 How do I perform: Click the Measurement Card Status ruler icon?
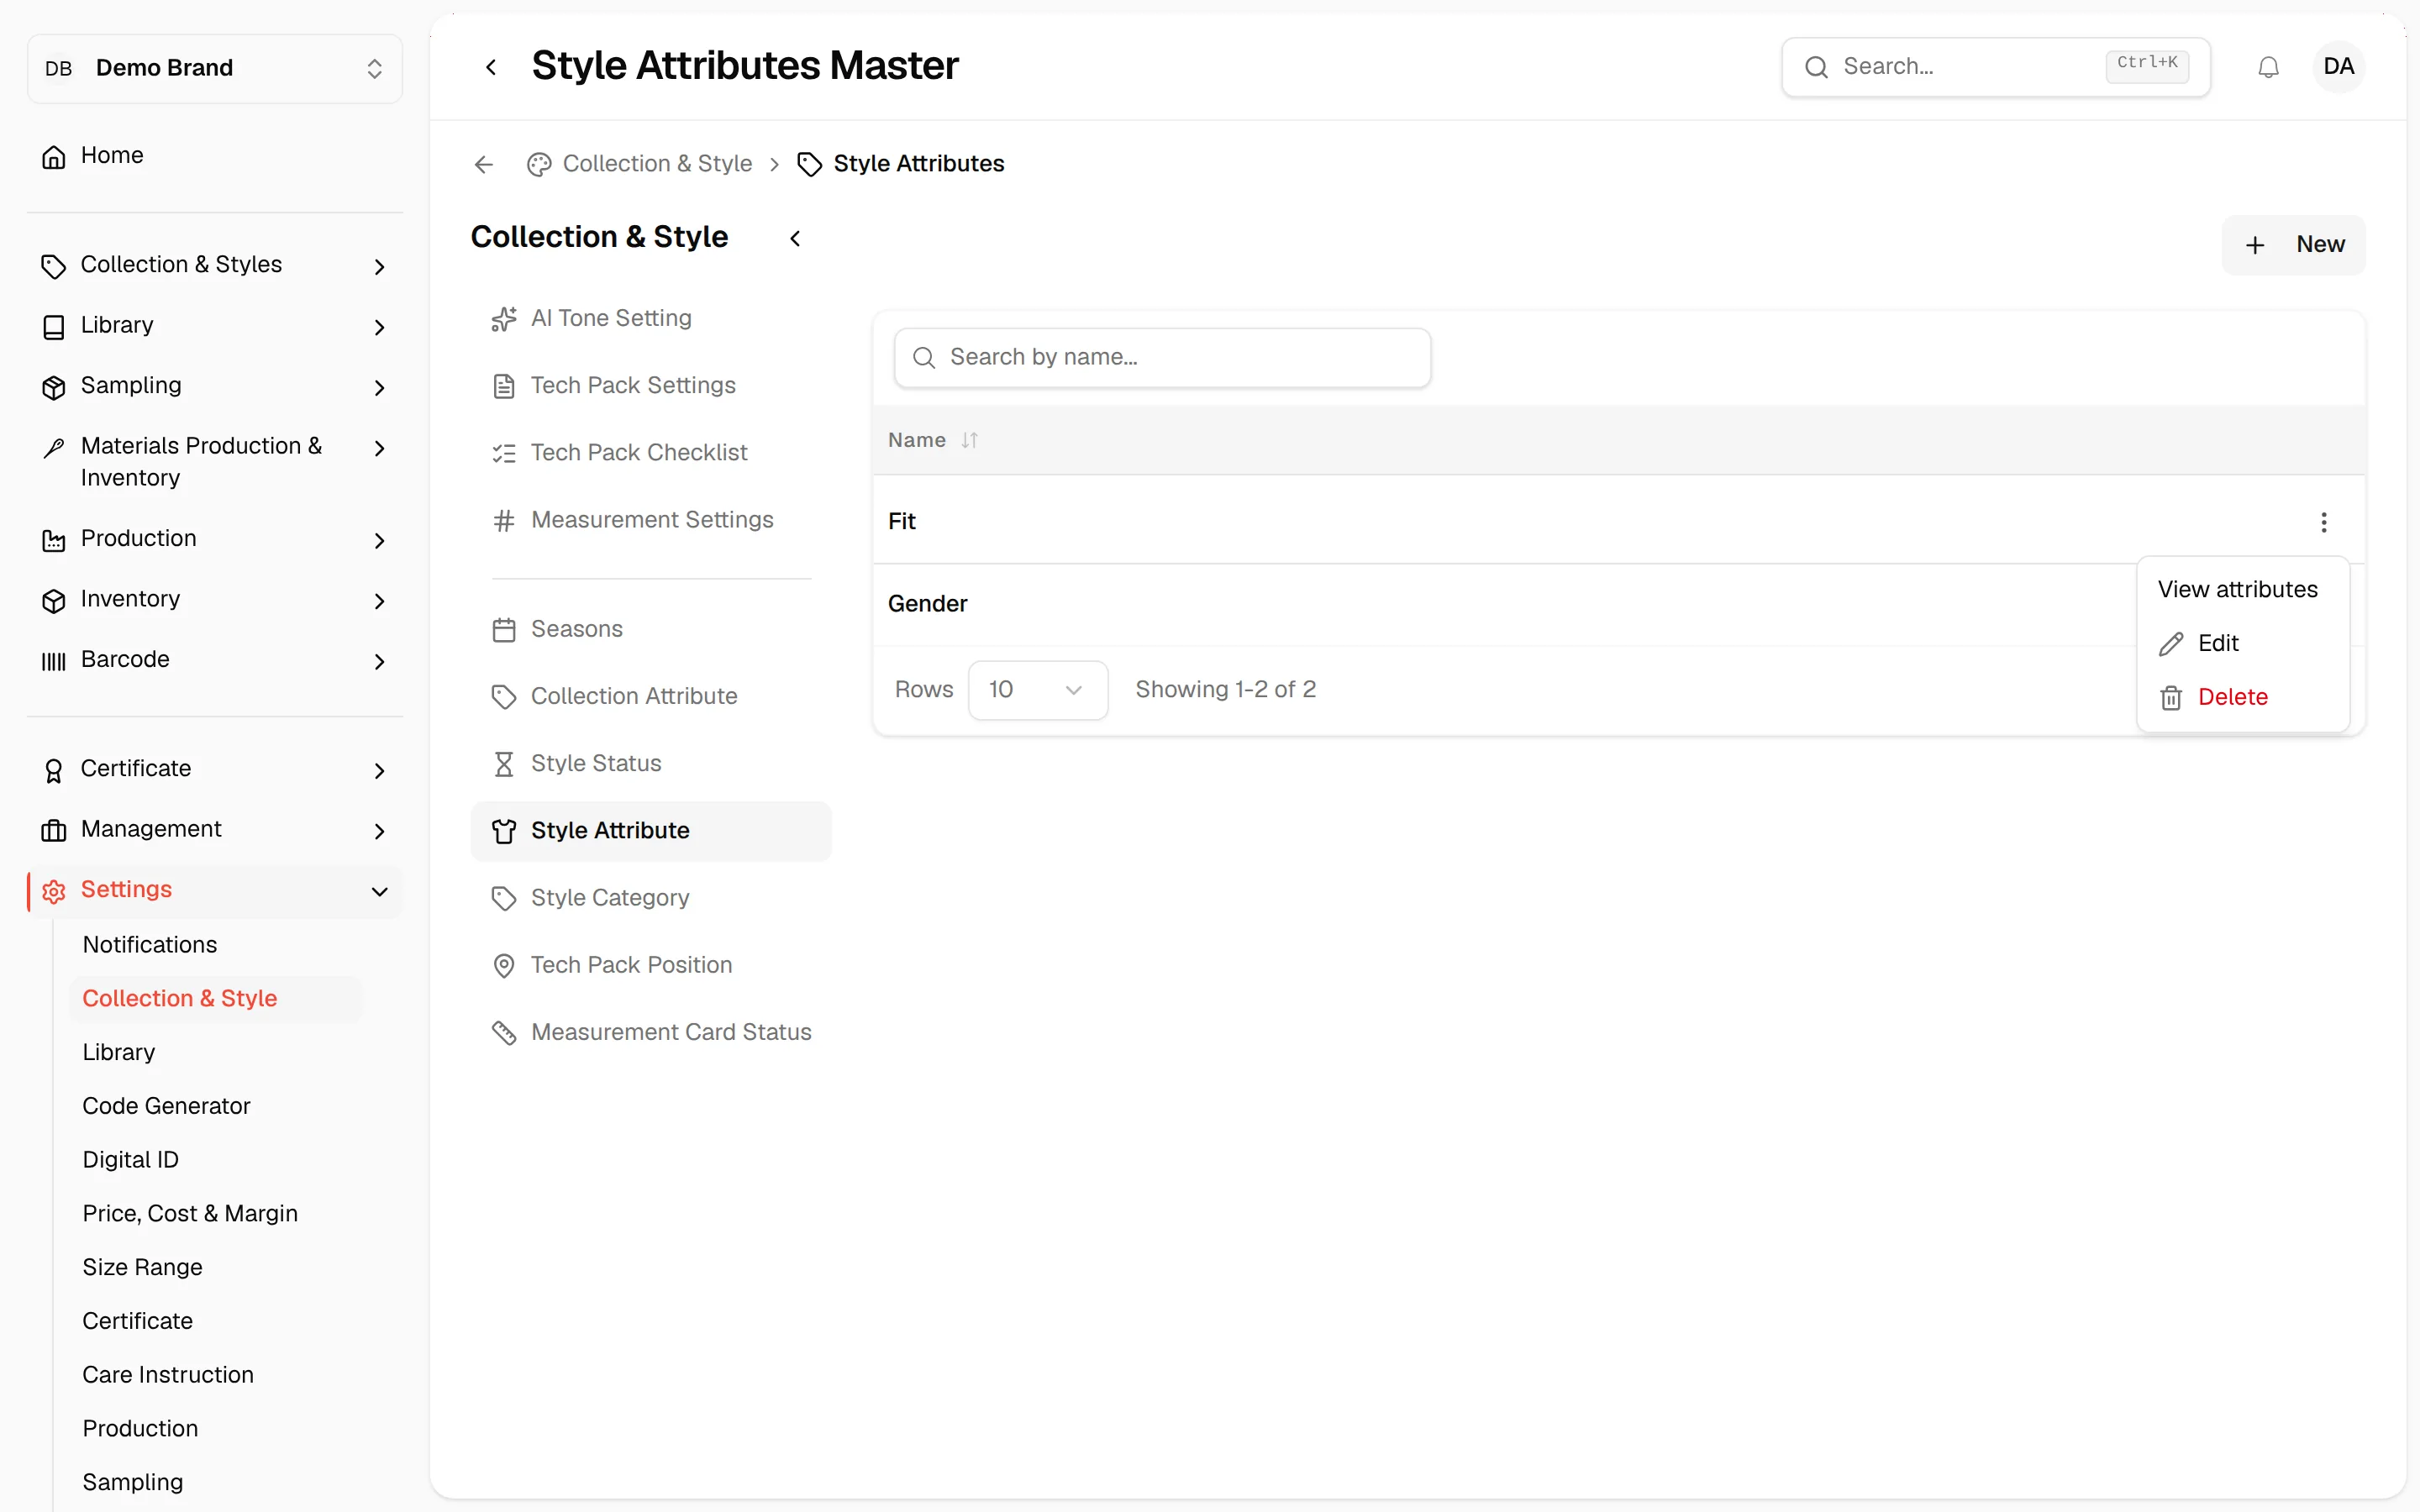pos(504,1032)
